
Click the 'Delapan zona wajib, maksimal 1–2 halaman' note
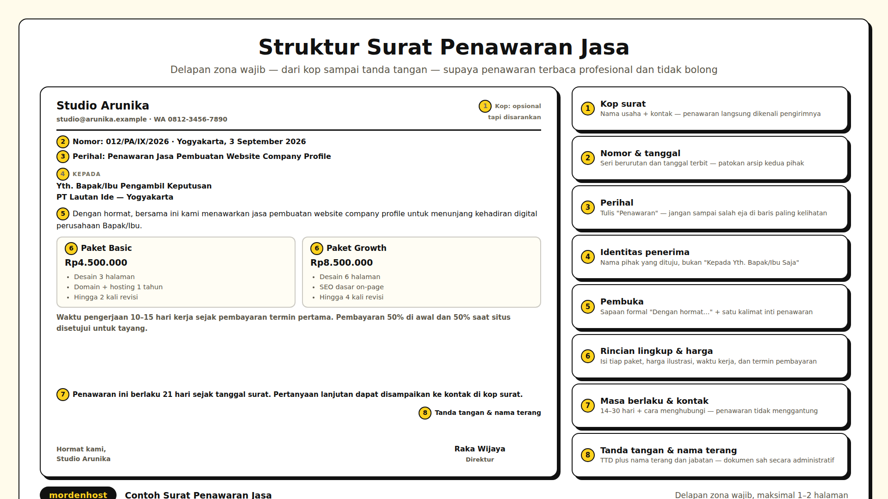pyautogui.click(x=761, y=494)
